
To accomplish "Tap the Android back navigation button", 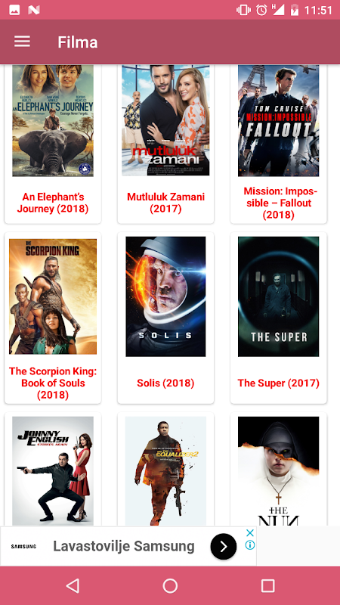I will point(73,585).
